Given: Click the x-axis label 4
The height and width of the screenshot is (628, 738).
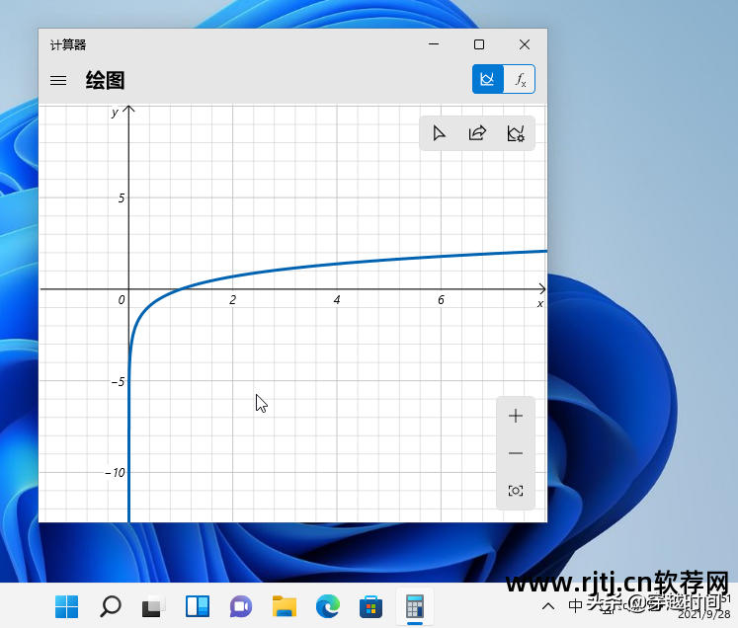Looking at the screenshot, I should (337, 300).
